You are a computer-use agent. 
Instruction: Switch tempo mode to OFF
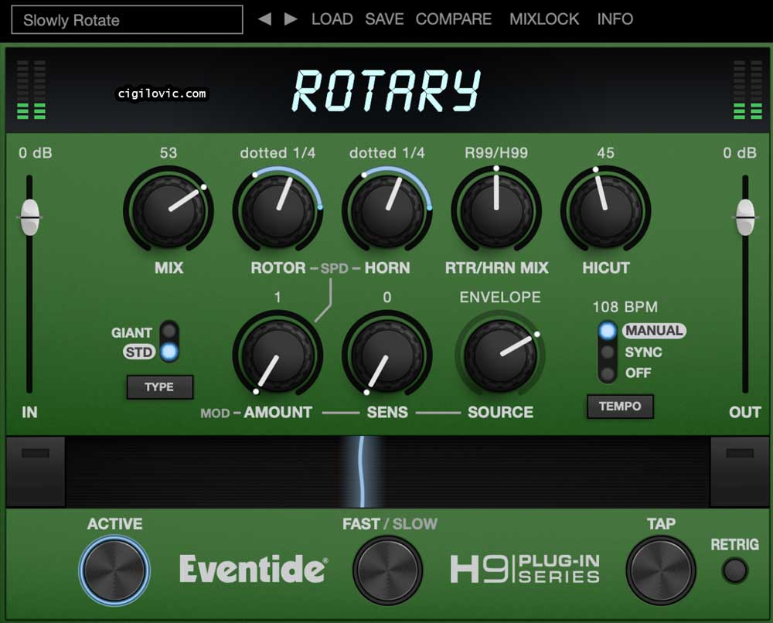pos(607,373)
